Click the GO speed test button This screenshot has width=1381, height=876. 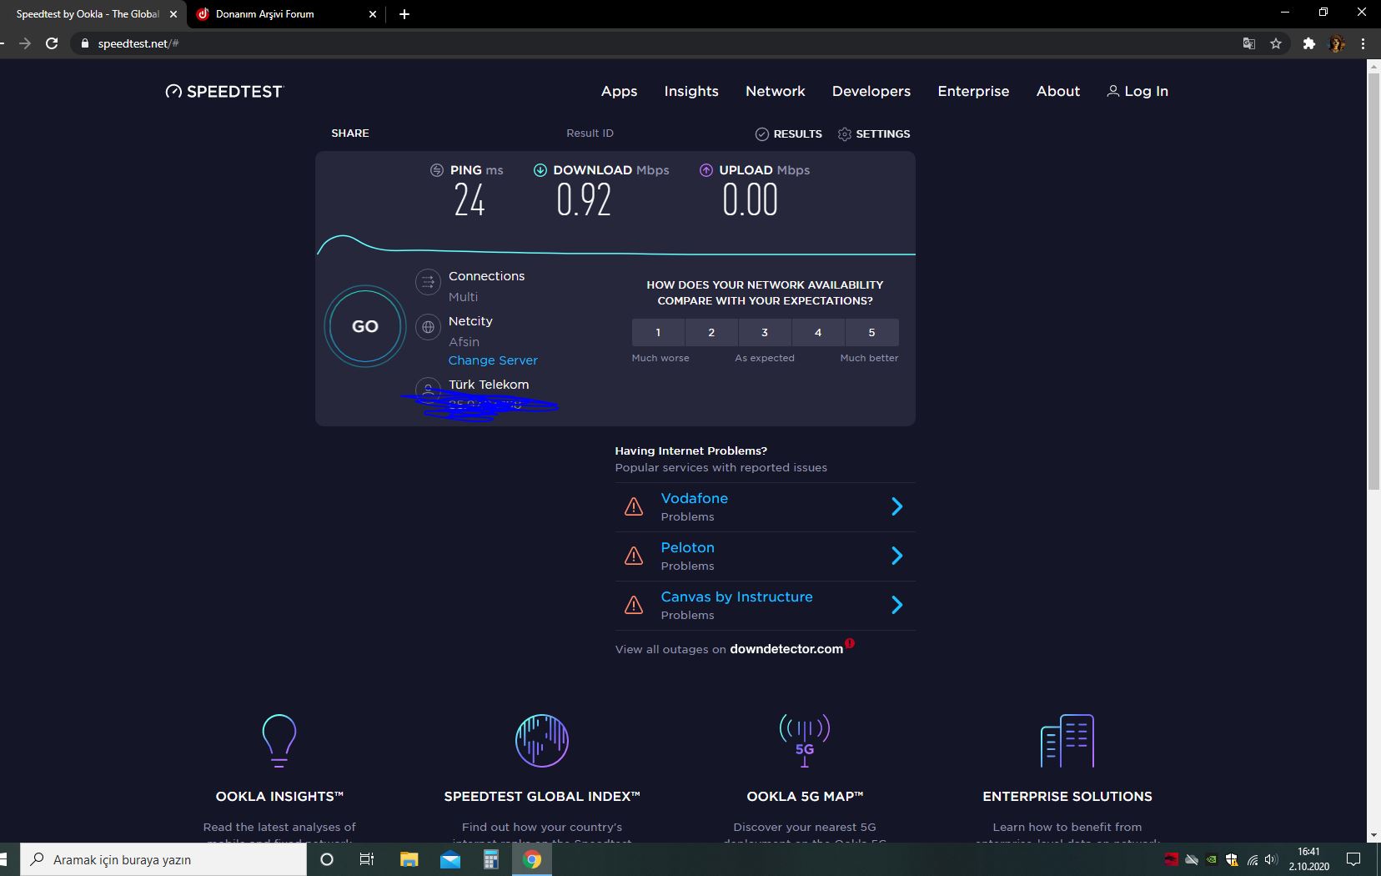[x=364, y=326]
